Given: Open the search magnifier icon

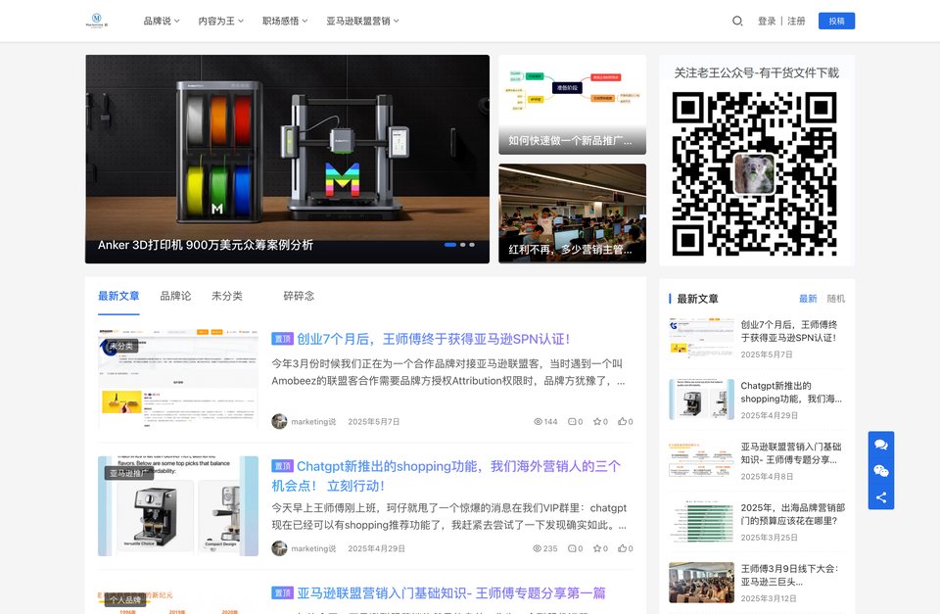Looking at the screenshot, I should [x=737, y=21].
